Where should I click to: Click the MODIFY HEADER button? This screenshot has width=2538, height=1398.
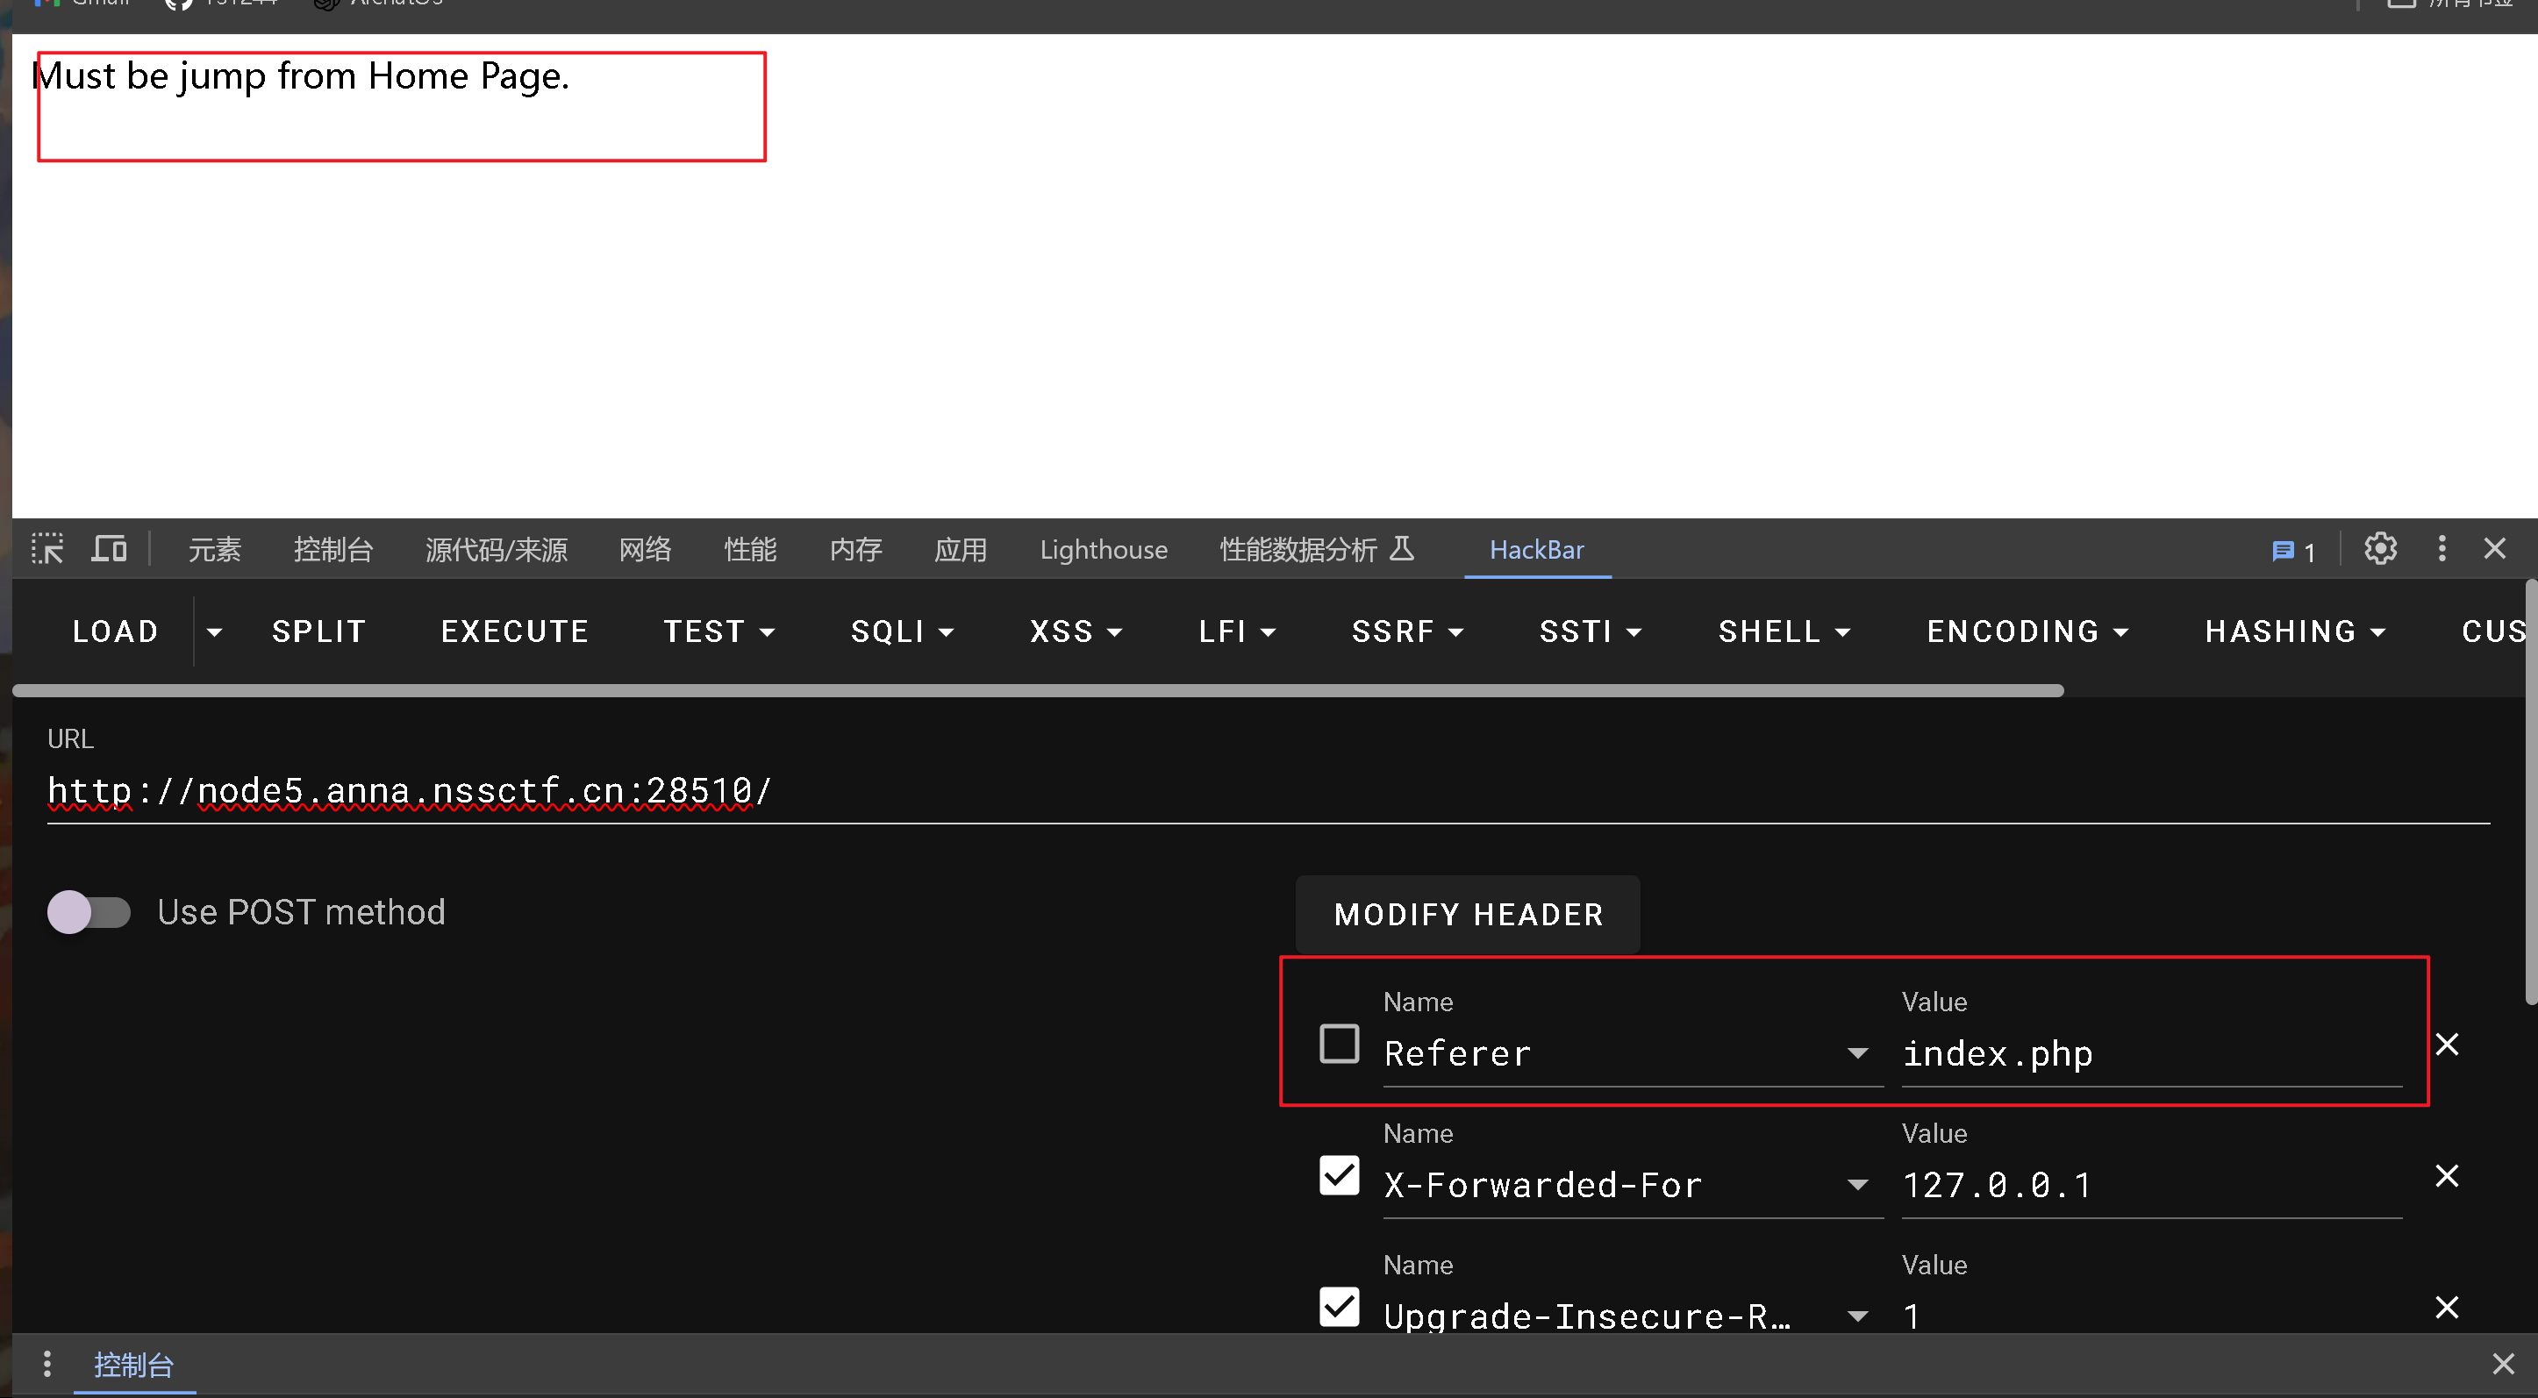point(1467,914)
